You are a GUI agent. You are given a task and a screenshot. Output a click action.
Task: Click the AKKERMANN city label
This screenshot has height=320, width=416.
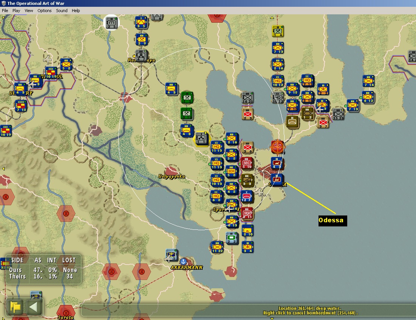coord(187,267)
